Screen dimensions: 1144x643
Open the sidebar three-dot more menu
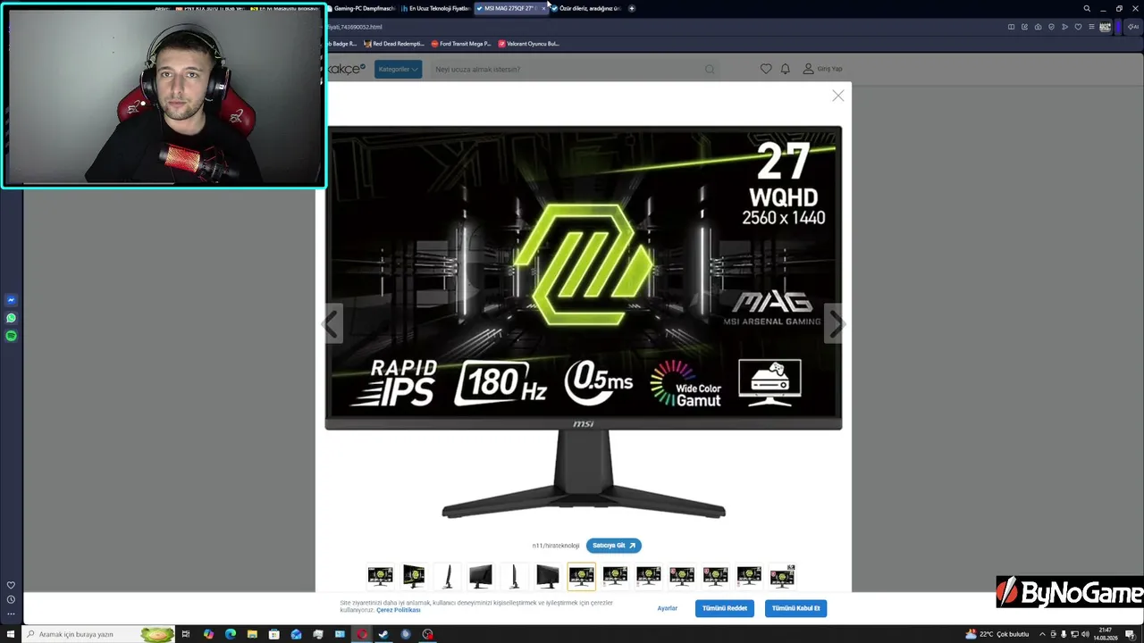(x=11, y=614)
